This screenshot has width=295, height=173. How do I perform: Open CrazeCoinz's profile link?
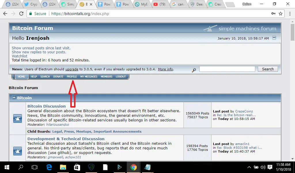(244, 111)
